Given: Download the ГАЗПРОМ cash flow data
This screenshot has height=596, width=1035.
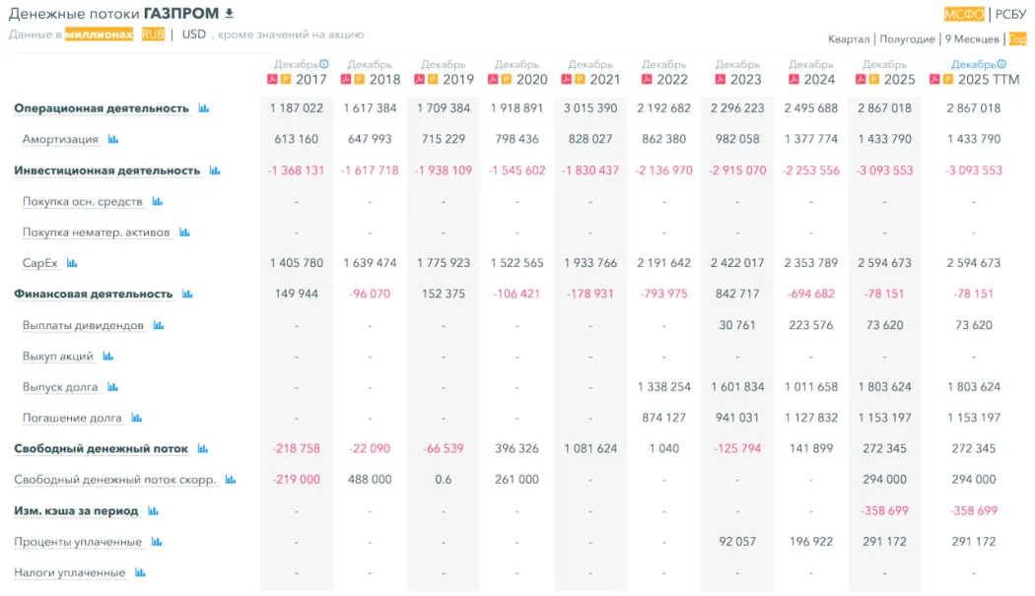Looking at the screenshot, I should pos(229,13).
